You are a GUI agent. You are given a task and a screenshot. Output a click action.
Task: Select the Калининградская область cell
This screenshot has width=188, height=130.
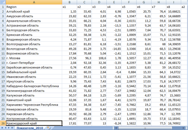tap(34, 91)
